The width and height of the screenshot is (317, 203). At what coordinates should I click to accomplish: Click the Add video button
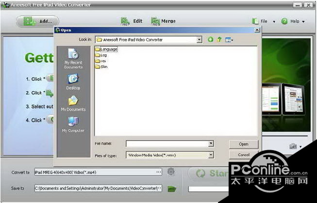pyautogui.click(x=37, y=21)
